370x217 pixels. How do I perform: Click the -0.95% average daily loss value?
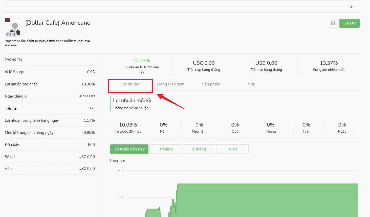click(89, 133)
